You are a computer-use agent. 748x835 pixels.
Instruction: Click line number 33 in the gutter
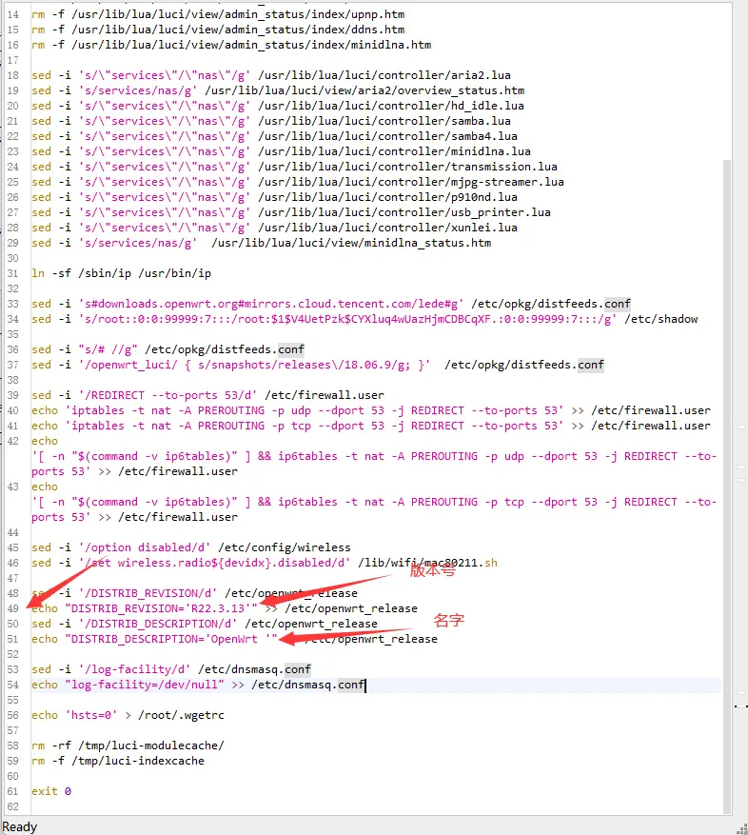(x=12, y=304)
